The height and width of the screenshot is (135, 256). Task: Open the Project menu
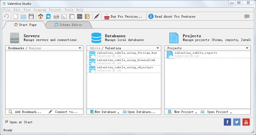pos(55,10)
